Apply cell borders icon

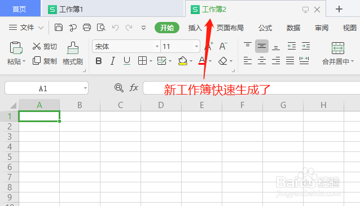tap(142, 61)
